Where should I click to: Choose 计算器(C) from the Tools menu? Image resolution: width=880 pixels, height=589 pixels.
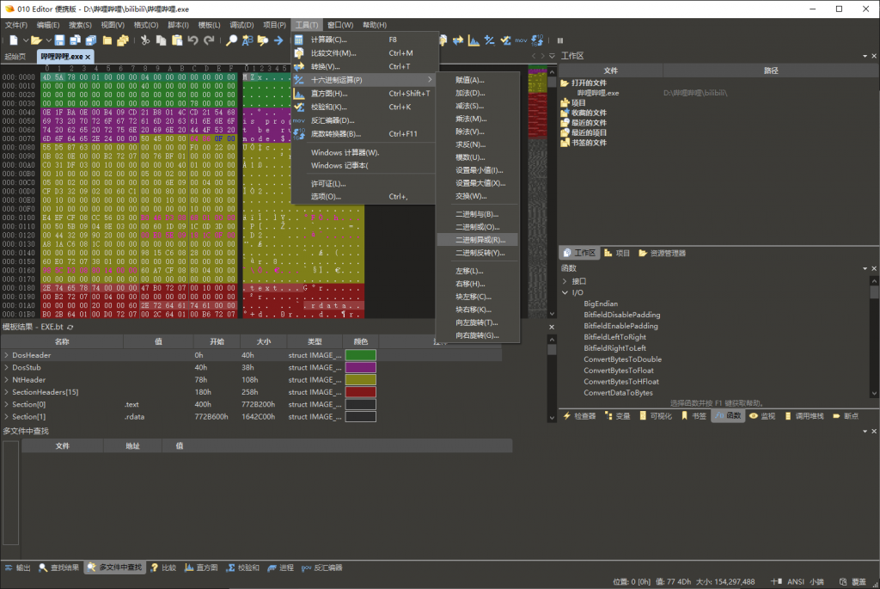[328, 40]
